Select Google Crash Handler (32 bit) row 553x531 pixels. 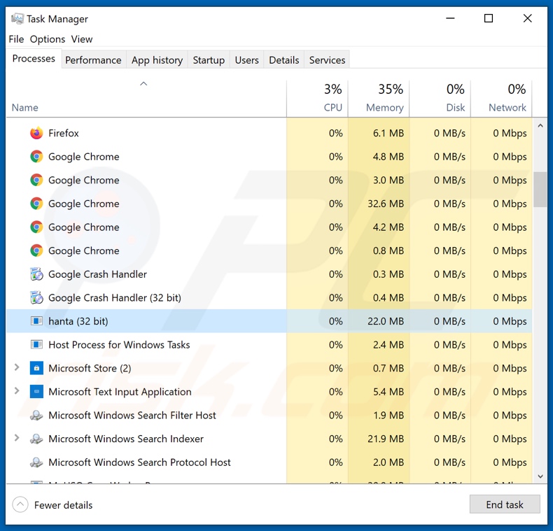point(269,297)
